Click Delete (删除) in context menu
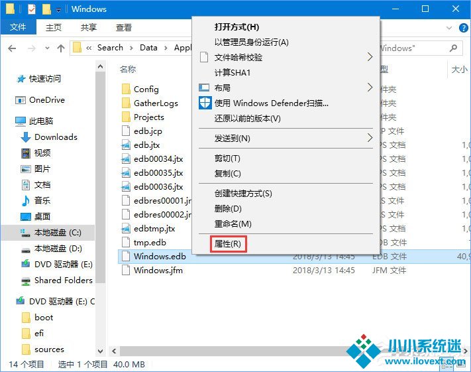471x372 pixels. tap(228, 208)
